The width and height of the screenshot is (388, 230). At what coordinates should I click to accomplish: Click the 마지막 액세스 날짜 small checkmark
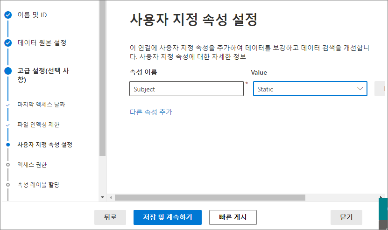(8, 105)
